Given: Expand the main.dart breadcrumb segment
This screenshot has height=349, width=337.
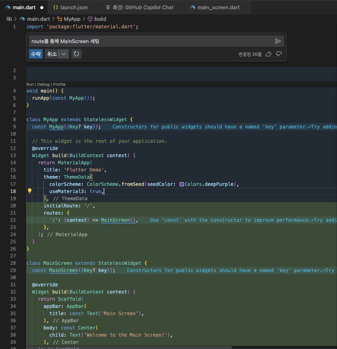Looking at the screenshot, I should [38, 19].
